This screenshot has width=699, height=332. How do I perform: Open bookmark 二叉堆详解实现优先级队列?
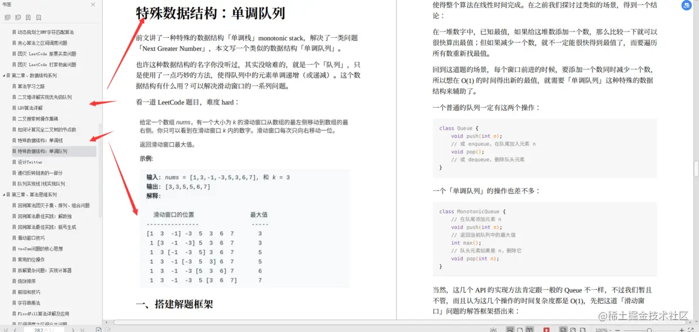pos(45,97)
